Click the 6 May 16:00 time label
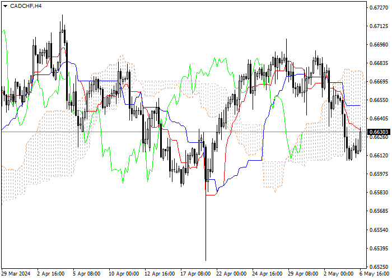 [374, 274]
